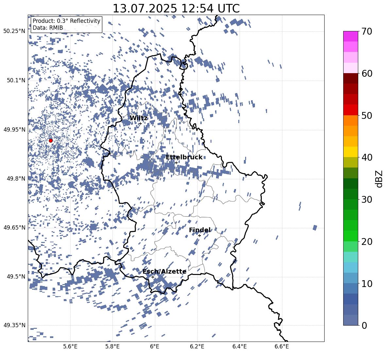This screenshot has height=353, width=387.
Task: Click the 0 colorbar tick label
Action: (x=364, y=326)
